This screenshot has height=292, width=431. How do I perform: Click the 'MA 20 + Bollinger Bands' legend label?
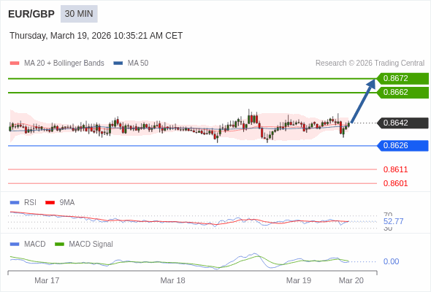click(x=64, y=64)
